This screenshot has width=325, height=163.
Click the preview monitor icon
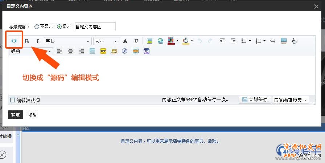[x=284, y=41]
